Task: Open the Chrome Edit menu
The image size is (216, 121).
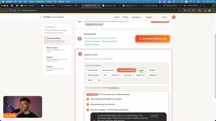Action: coord(20,2)
